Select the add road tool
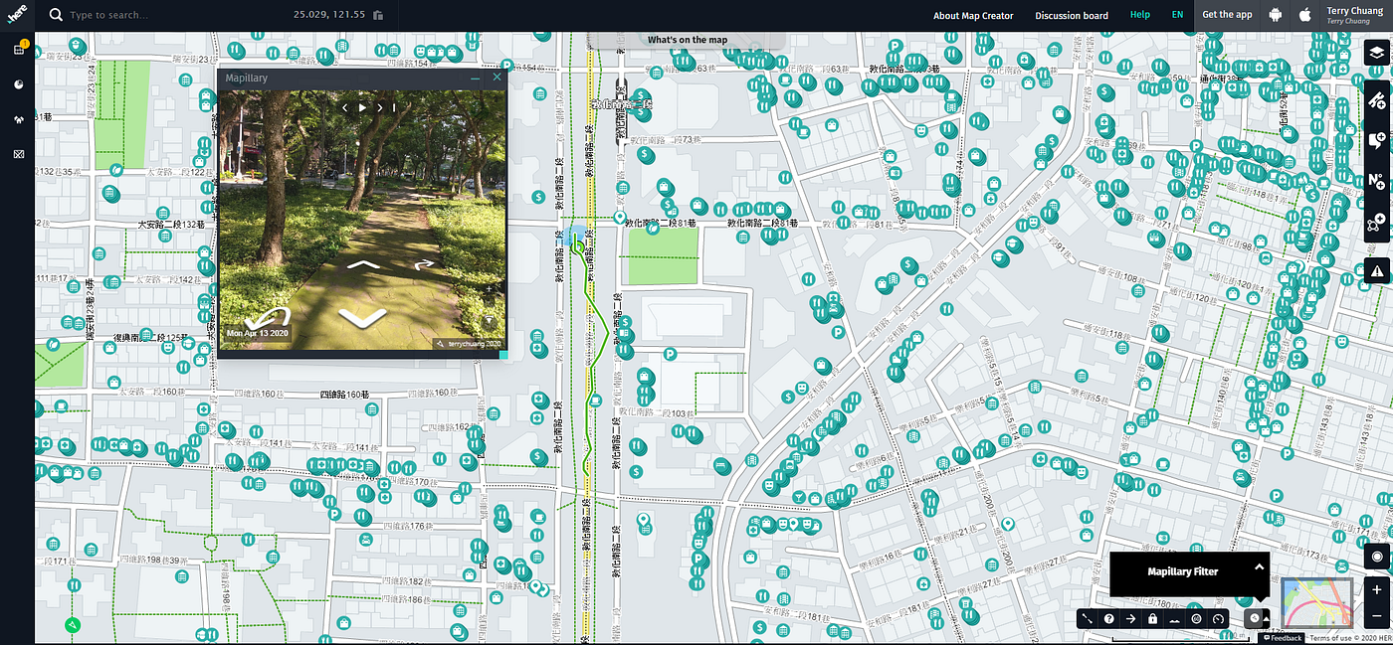 [x=1377, y=98]
